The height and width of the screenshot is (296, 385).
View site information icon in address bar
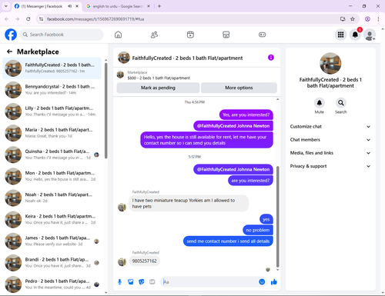click(x=41, y=19)
